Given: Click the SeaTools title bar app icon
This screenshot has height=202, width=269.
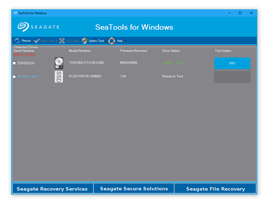Looking at the screenshot, I should (x=15, y=13).
